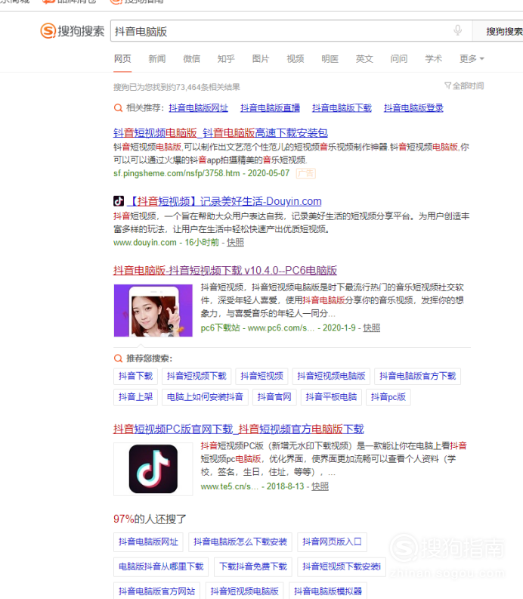Click suggested search 抖音电脑版官方下载

pyautogui.click(x=418, y=377)
